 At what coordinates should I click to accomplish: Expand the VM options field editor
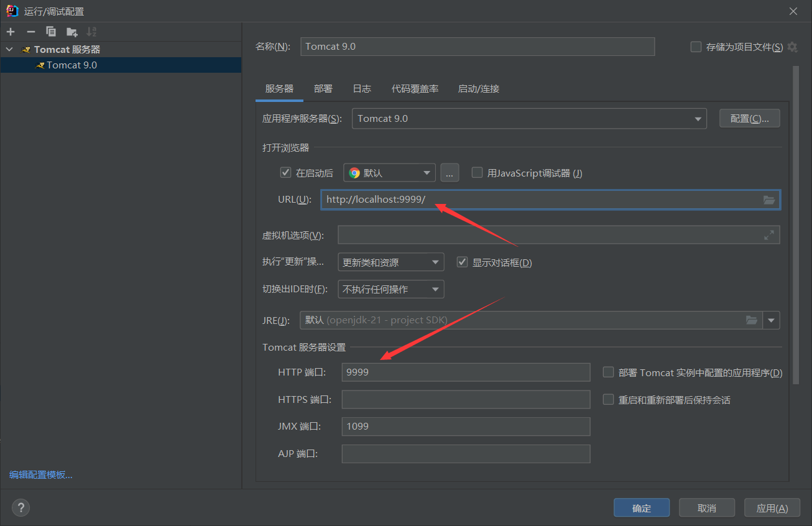(769, 235)
